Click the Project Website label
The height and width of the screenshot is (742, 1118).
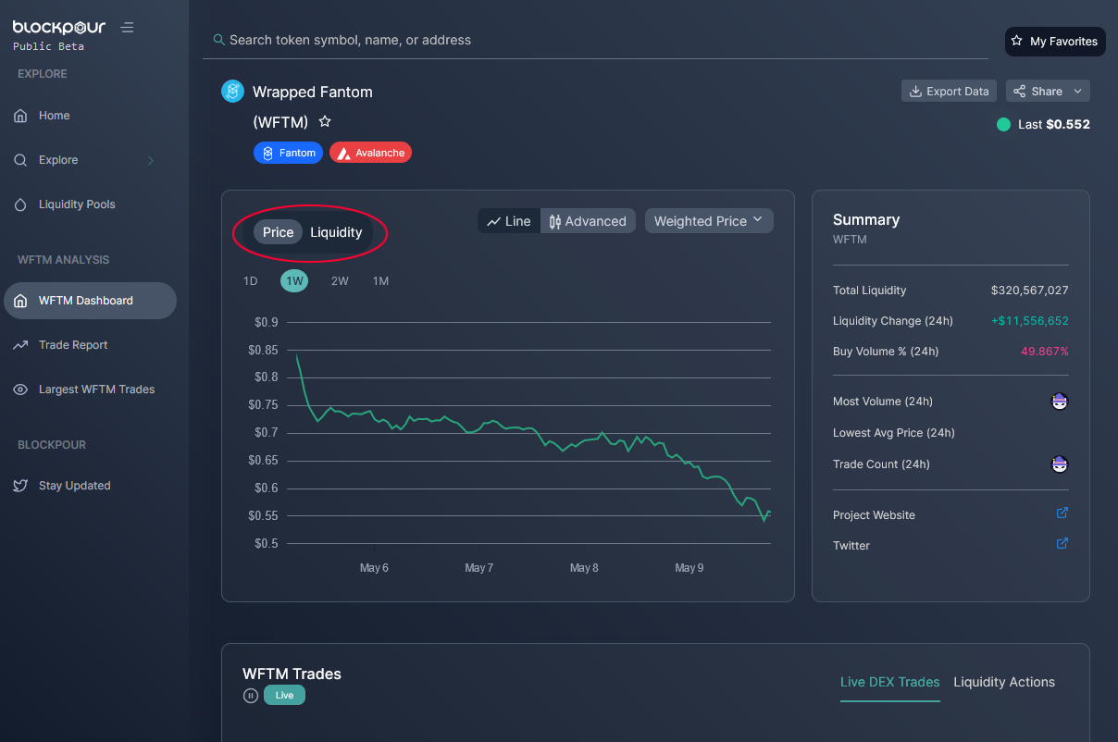[x=874, y=515]
